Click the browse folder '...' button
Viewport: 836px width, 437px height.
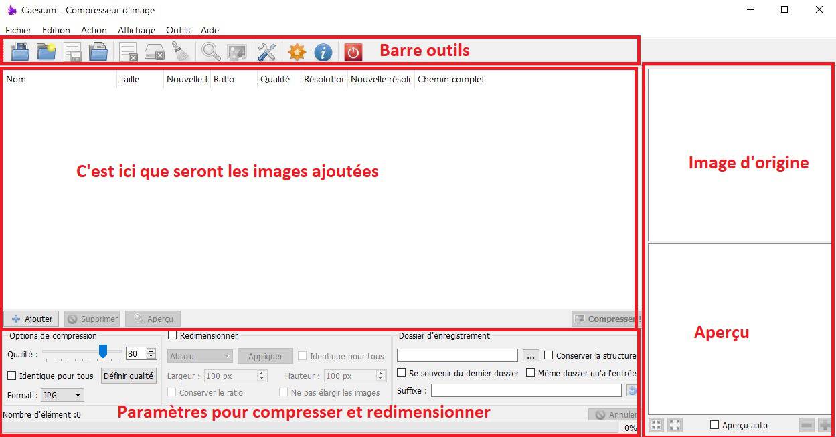[531, 355]
